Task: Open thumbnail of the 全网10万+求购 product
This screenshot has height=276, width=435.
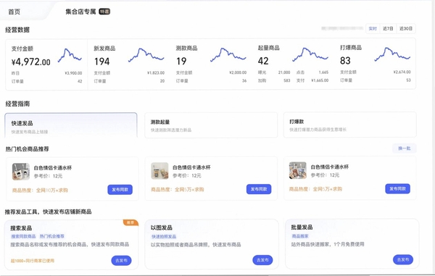Action: click(x=21, y=172)
